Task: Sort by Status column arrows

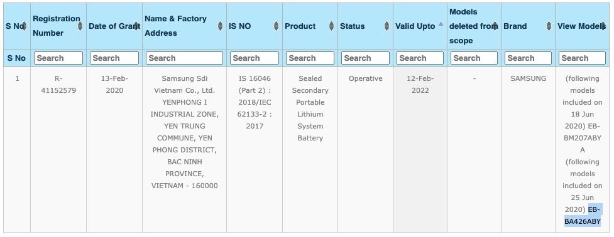Action: 387,26
